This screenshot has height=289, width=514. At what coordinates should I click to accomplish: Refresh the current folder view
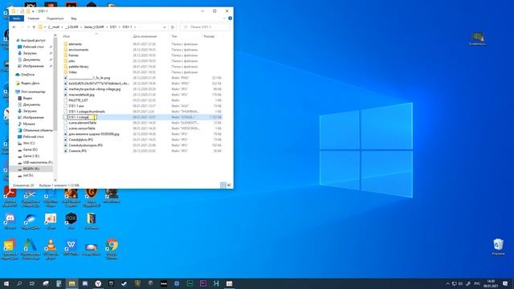click(x=173, y=26)
